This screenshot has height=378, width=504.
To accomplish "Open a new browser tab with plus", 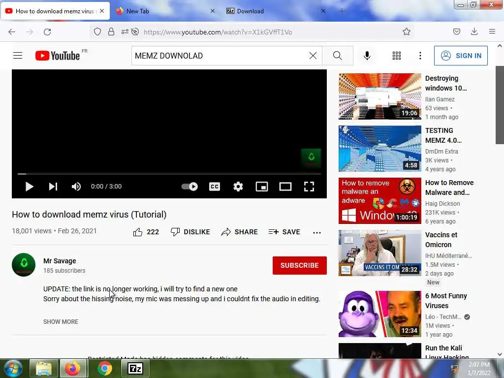I will point(342,11).
